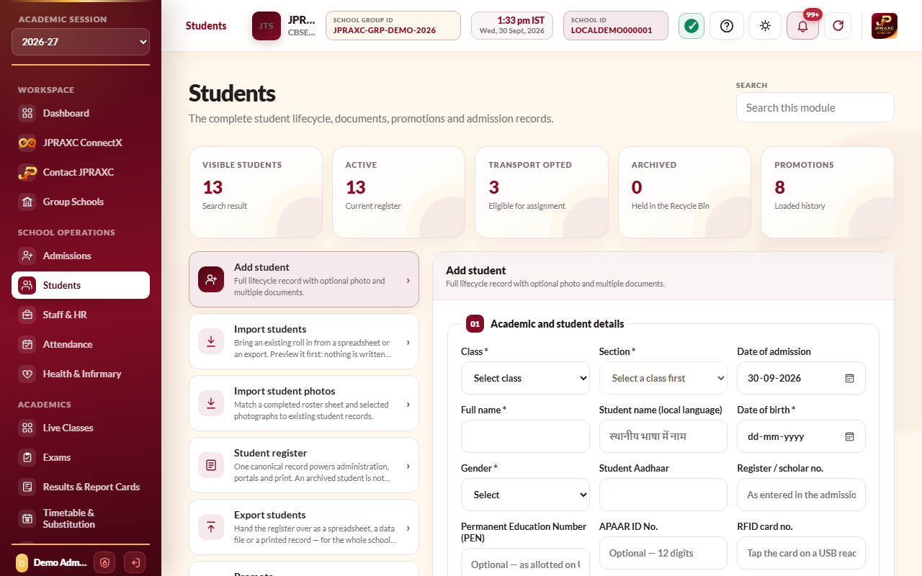Open the help question-mark icon
This screenshot has width=922, height=576.
(727, 26)
